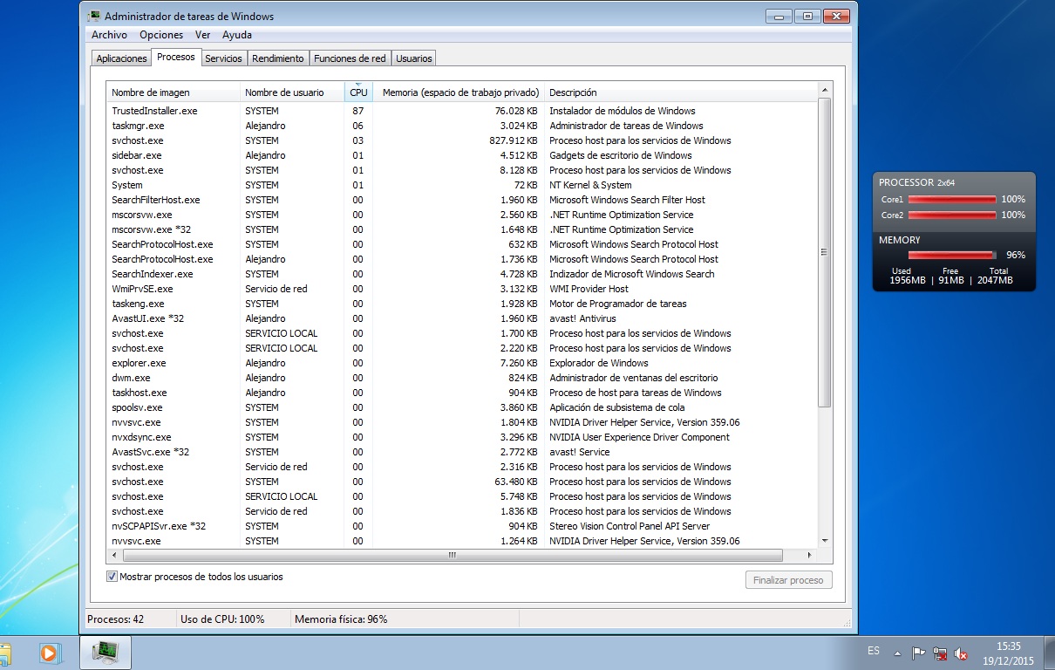This screenshot has height=670, width=1055.
Task: Open the Ver menu
Action: pyautogui.click(x=202, y=35)
